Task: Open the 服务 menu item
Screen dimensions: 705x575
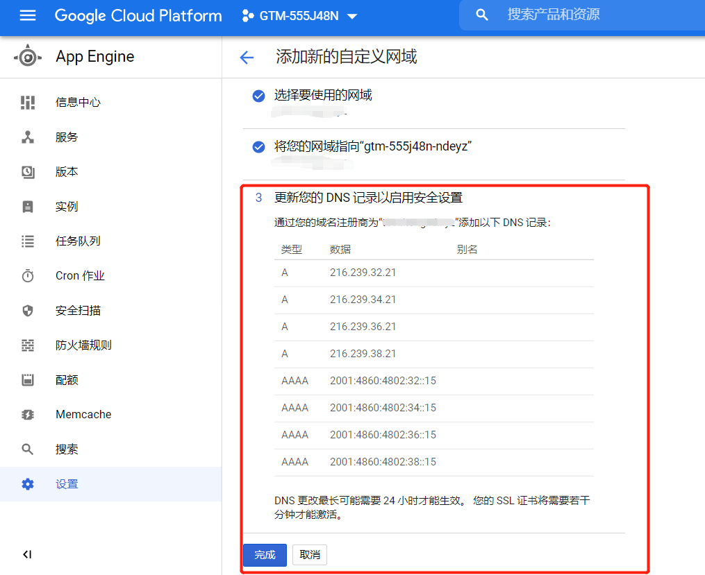Action: [110, 137]
